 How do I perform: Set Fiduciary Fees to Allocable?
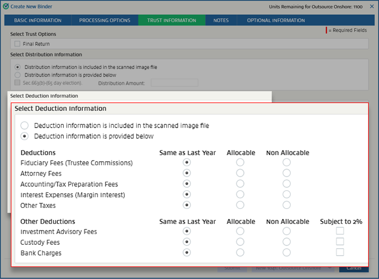tap(241, 163)
